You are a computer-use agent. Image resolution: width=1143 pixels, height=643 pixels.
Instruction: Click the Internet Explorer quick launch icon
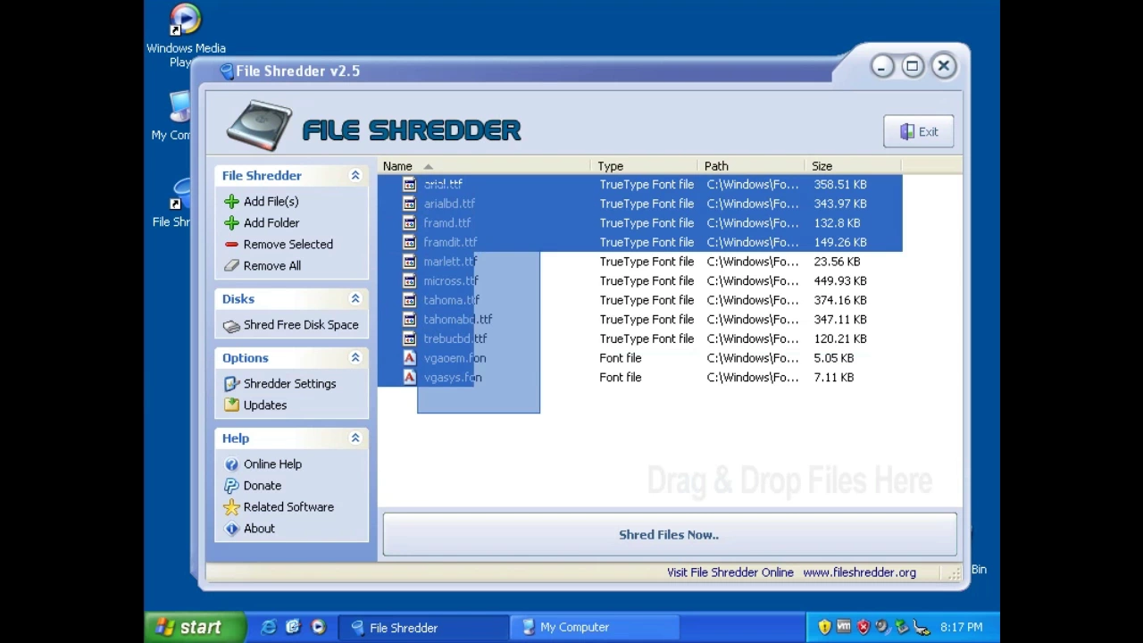click(268, 627)
